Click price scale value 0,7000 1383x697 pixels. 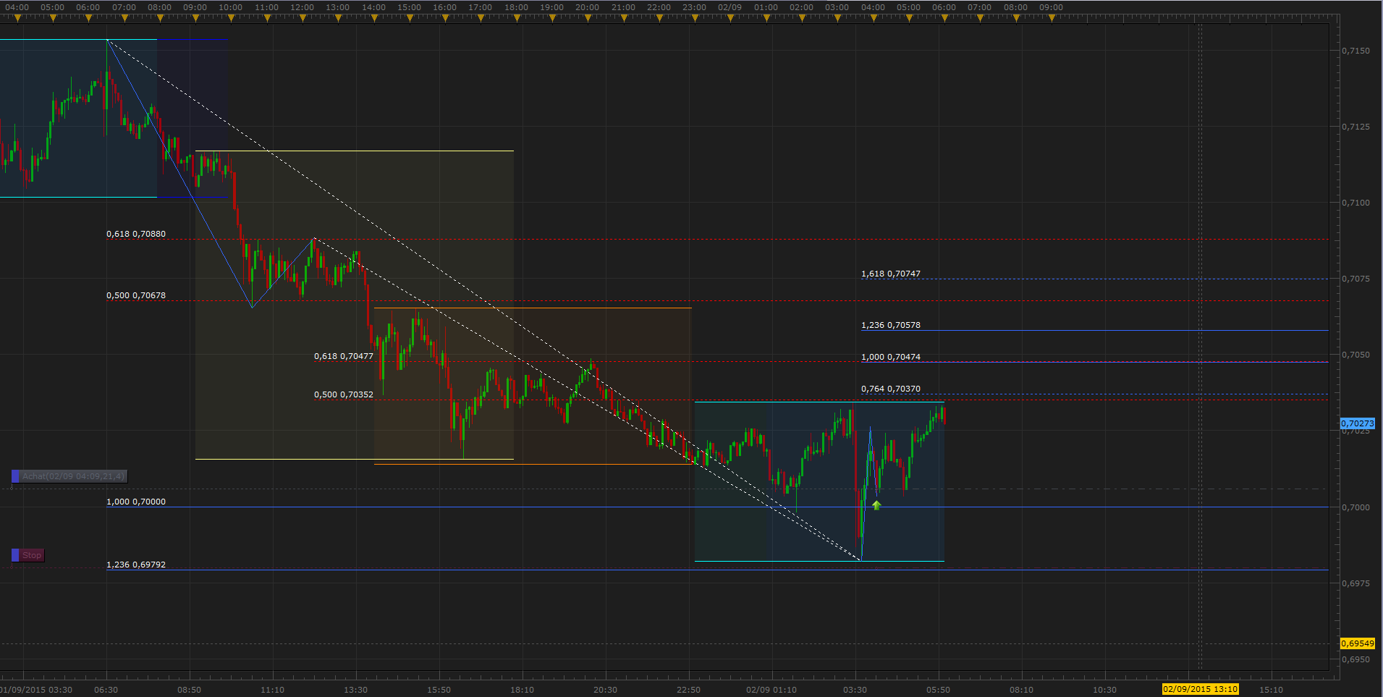[1356, 507]
